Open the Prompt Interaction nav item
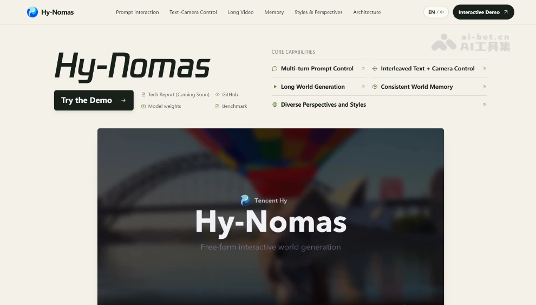The width and height of the screenshot is (536, 305). [x=137, y=12]
